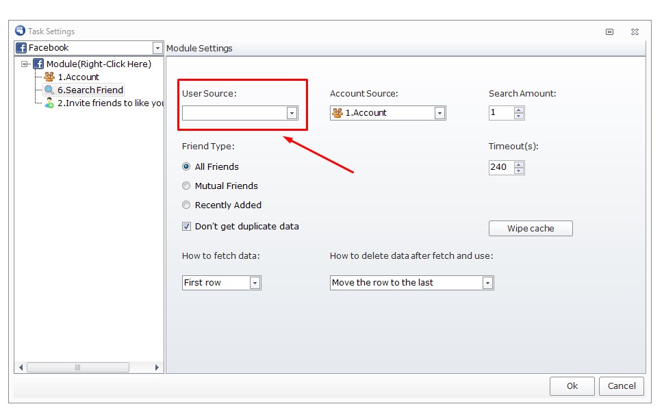Click the restore window icon in title bar
This screenshot has height=415, width=664.
pyautogui.click(x=609, y=32)
